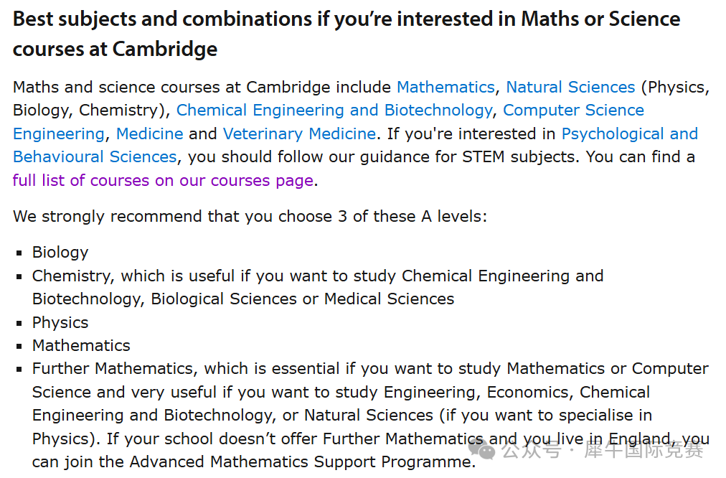The image size is (726, 478).
Task: Open full list of courses page link
Action: click(163, 180)
